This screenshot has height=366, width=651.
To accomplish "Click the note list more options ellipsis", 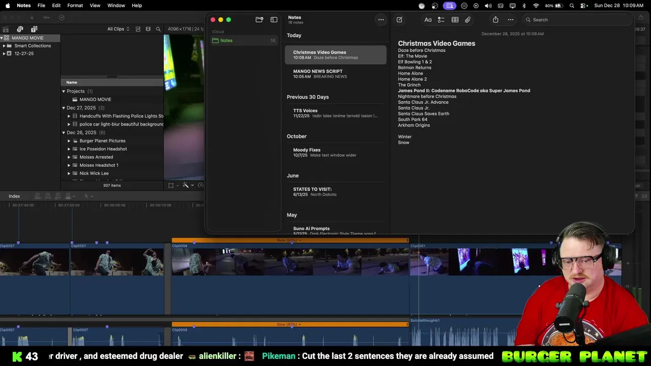I will [x=380, y=19].
